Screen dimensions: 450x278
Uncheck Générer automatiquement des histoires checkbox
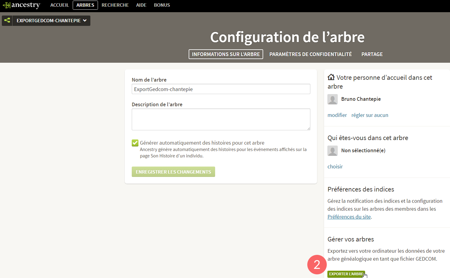135,143
